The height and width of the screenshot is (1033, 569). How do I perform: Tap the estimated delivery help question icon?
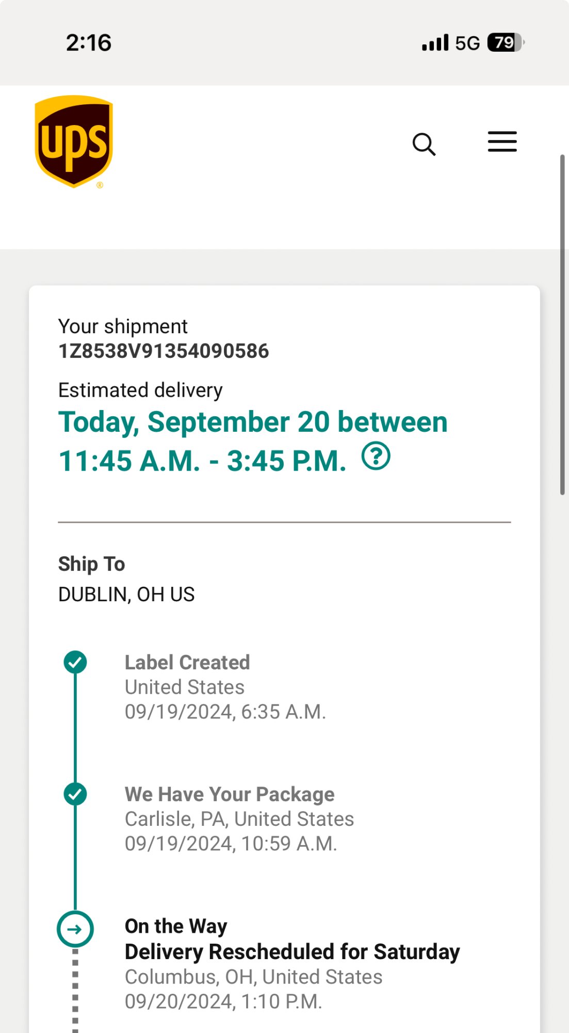pos(376,456)
